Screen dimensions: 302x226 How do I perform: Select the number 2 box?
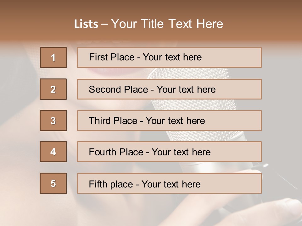pos(53,89)
